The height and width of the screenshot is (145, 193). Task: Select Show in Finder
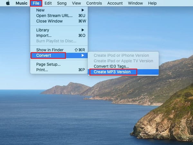click(x=59, y=50)
